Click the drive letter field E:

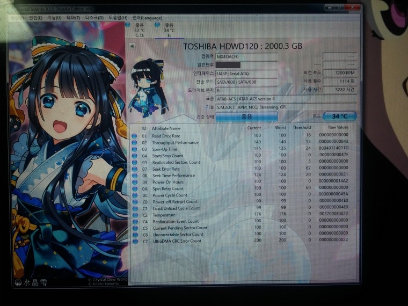246,91
